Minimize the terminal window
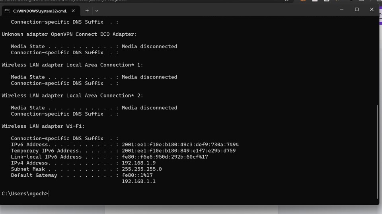Image resolution: width=382 pixels, height=214 pixels. coord(341,10)
